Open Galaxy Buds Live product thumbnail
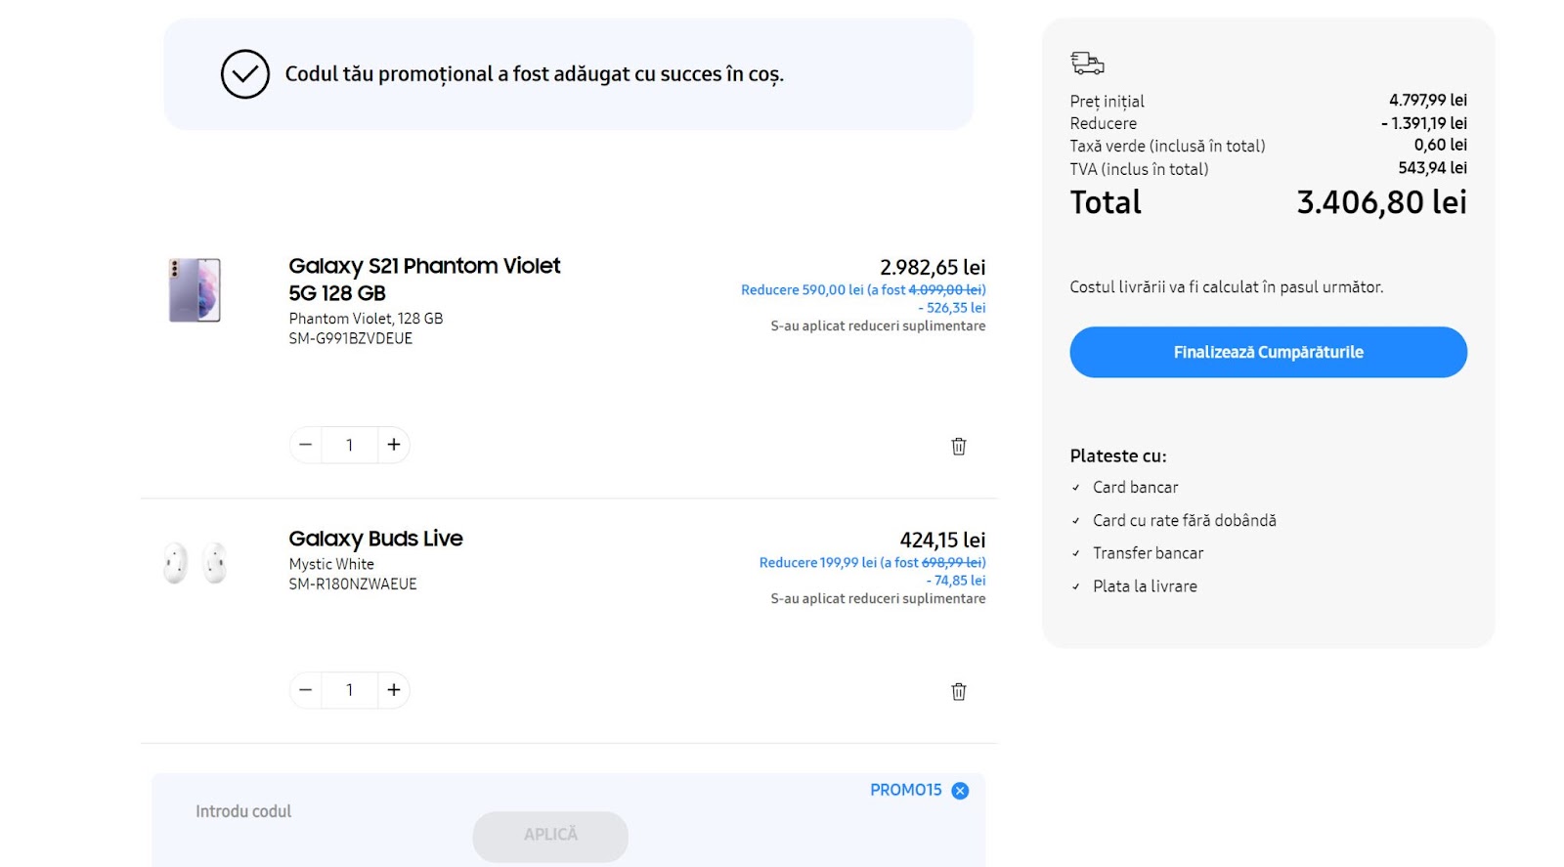1564x867 pixels. point(195,563)
